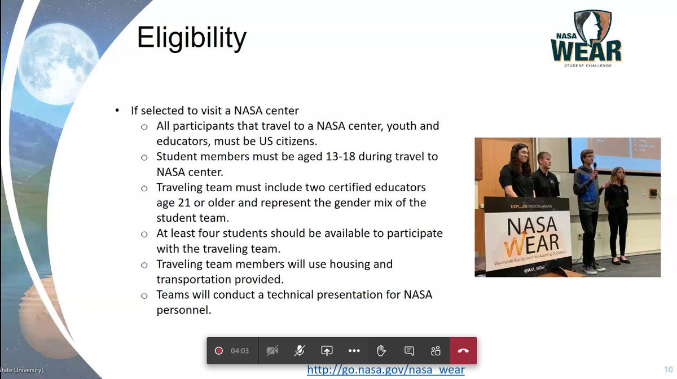Select text 'If selected to visit a NASA center'
Screen dimensions: 677x379
[216, 111]
